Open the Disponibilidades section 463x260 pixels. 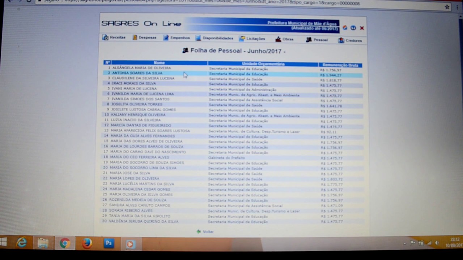coord(214,38)
